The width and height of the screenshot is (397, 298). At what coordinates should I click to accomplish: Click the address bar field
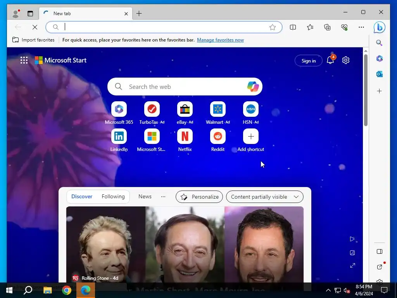click(164, 27)
